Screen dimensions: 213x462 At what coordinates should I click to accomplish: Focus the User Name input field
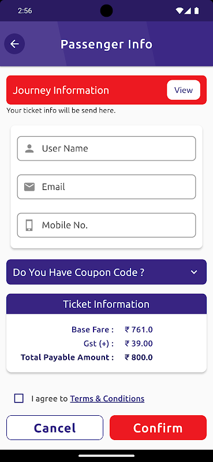click(x=106, y=148)
